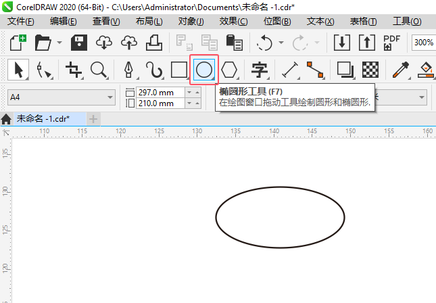Select the Pen tool
436x303 pixels.
pos(128,70)
